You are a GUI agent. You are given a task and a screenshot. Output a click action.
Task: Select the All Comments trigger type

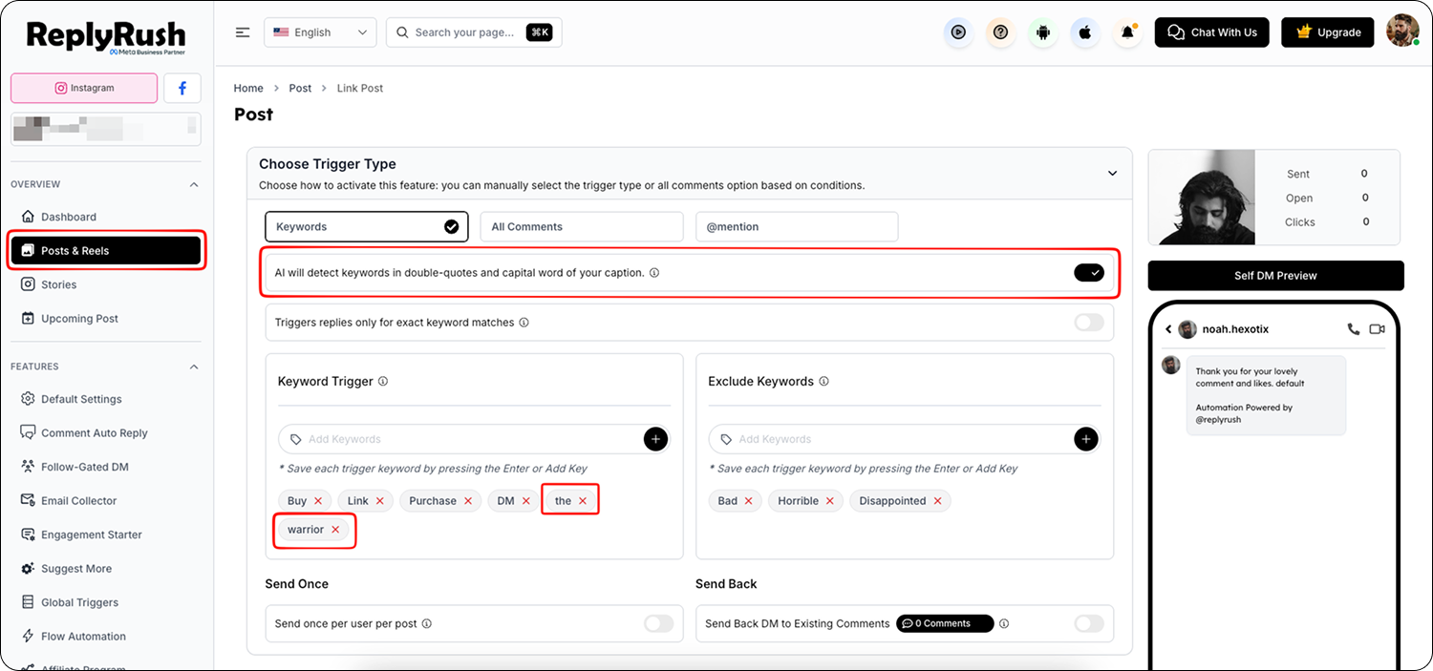582,227
